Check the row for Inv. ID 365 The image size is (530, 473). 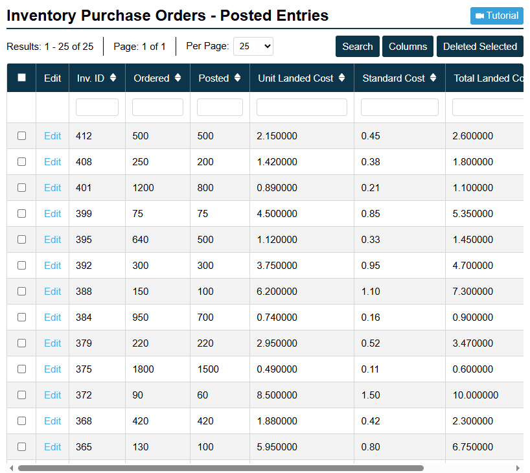[x=21, y=447]
